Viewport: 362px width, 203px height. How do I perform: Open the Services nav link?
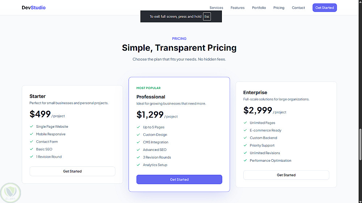point(216,8)
